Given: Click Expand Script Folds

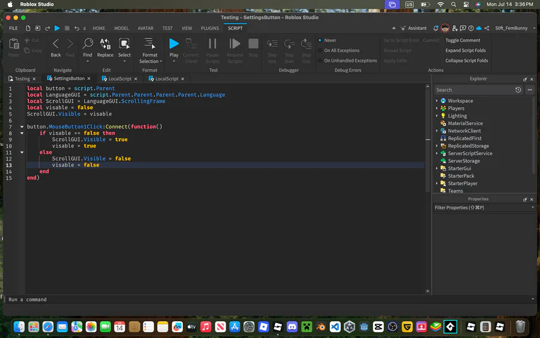Looking at the screenshot, I should [x=465, y=50].
